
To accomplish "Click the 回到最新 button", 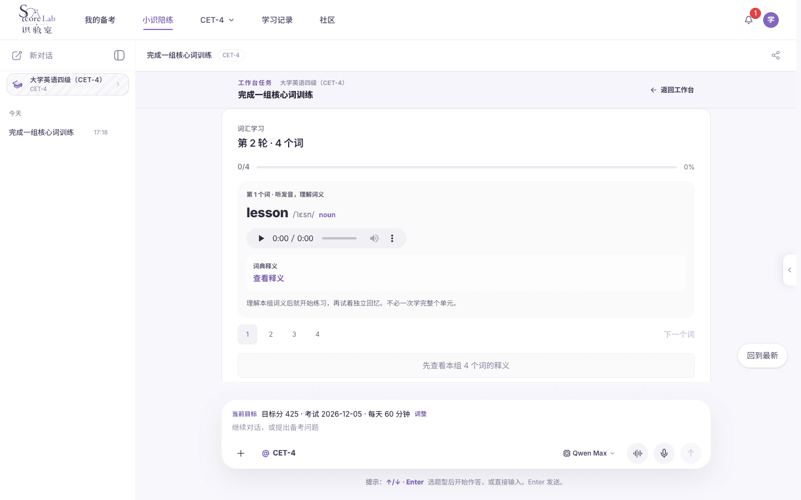I will click(x=763, y=356).
